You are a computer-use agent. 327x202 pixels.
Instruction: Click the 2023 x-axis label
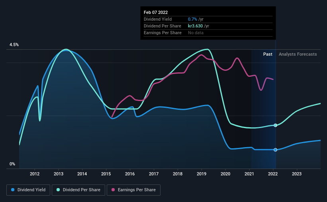pyautogui.click(x=297, y=174)
